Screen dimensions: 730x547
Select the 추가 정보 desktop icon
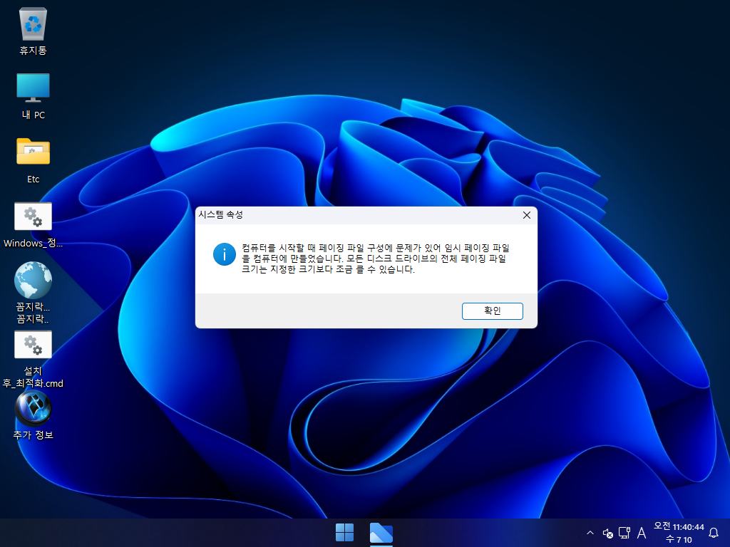point(33,415)
